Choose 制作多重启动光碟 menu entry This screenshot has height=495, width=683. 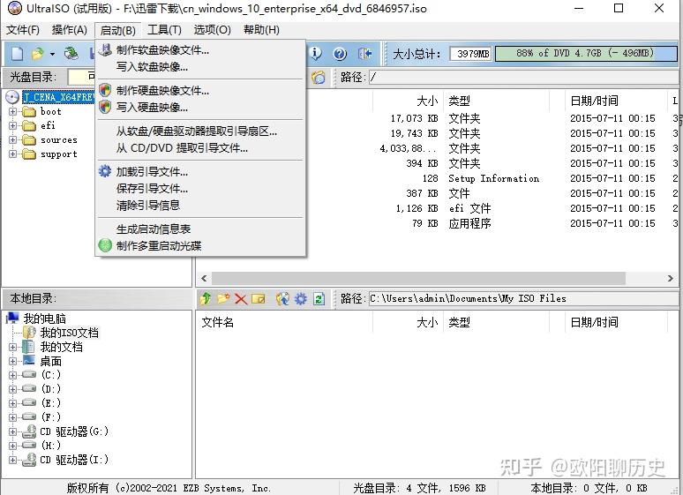click(x=200, y=245)
